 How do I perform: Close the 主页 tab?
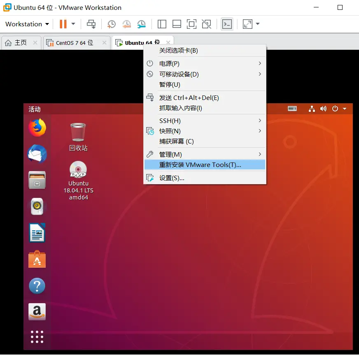tap(35, 42)
